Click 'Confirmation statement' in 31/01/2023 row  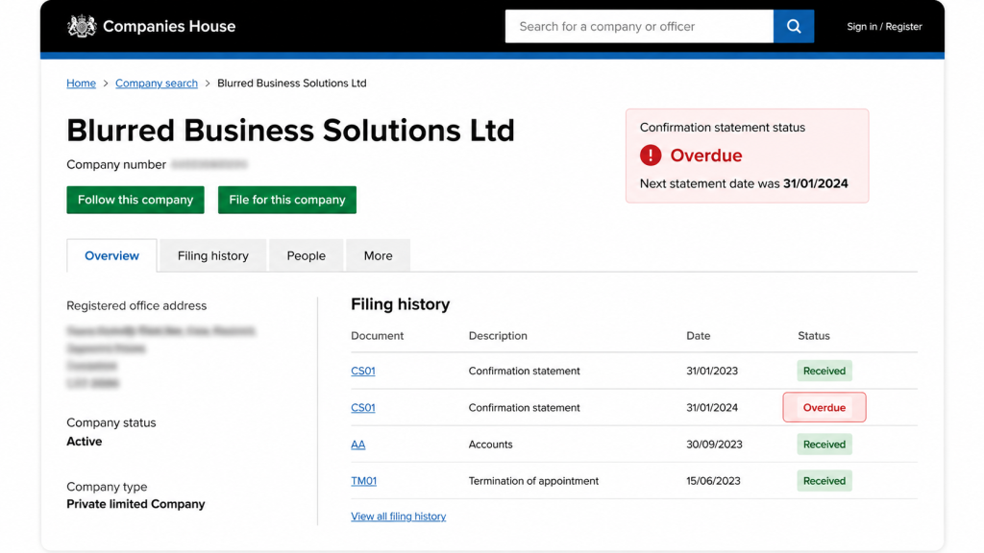[x=524, y=371]
